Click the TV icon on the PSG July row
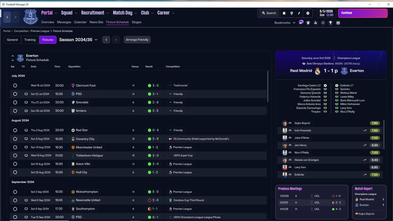Screen dimensions: 393x221 point(26,94)
